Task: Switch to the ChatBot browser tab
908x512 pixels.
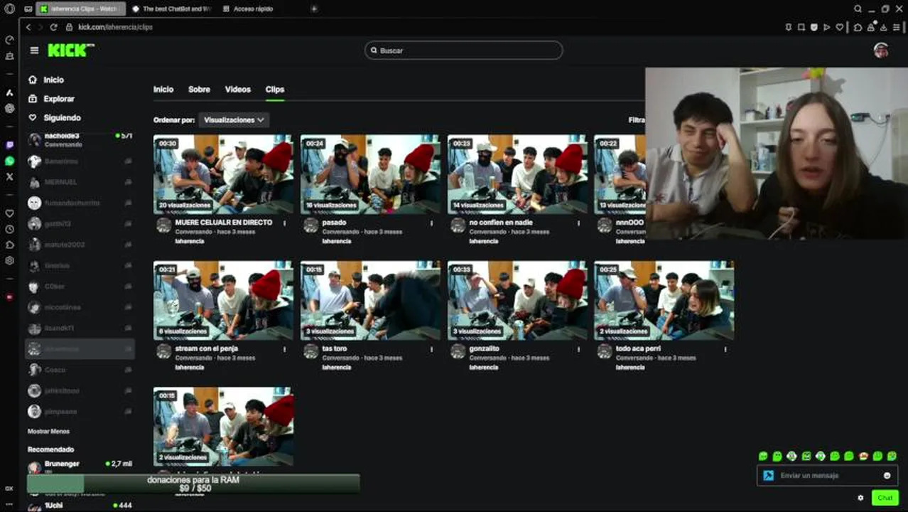Action: 171,9
